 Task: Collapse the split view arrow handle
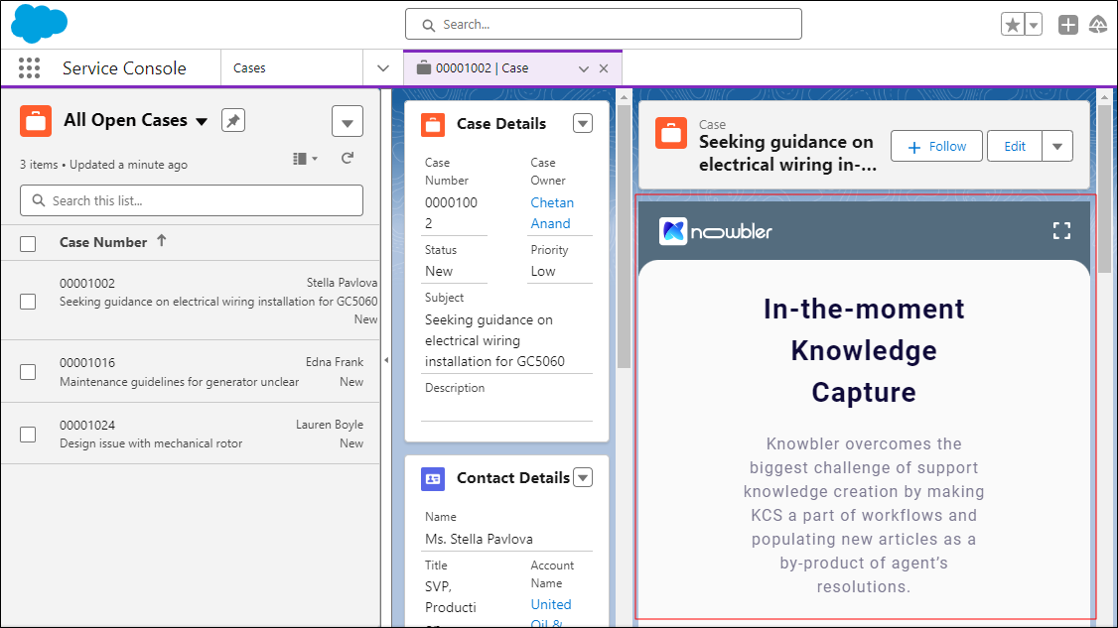[x=385, y=360]
